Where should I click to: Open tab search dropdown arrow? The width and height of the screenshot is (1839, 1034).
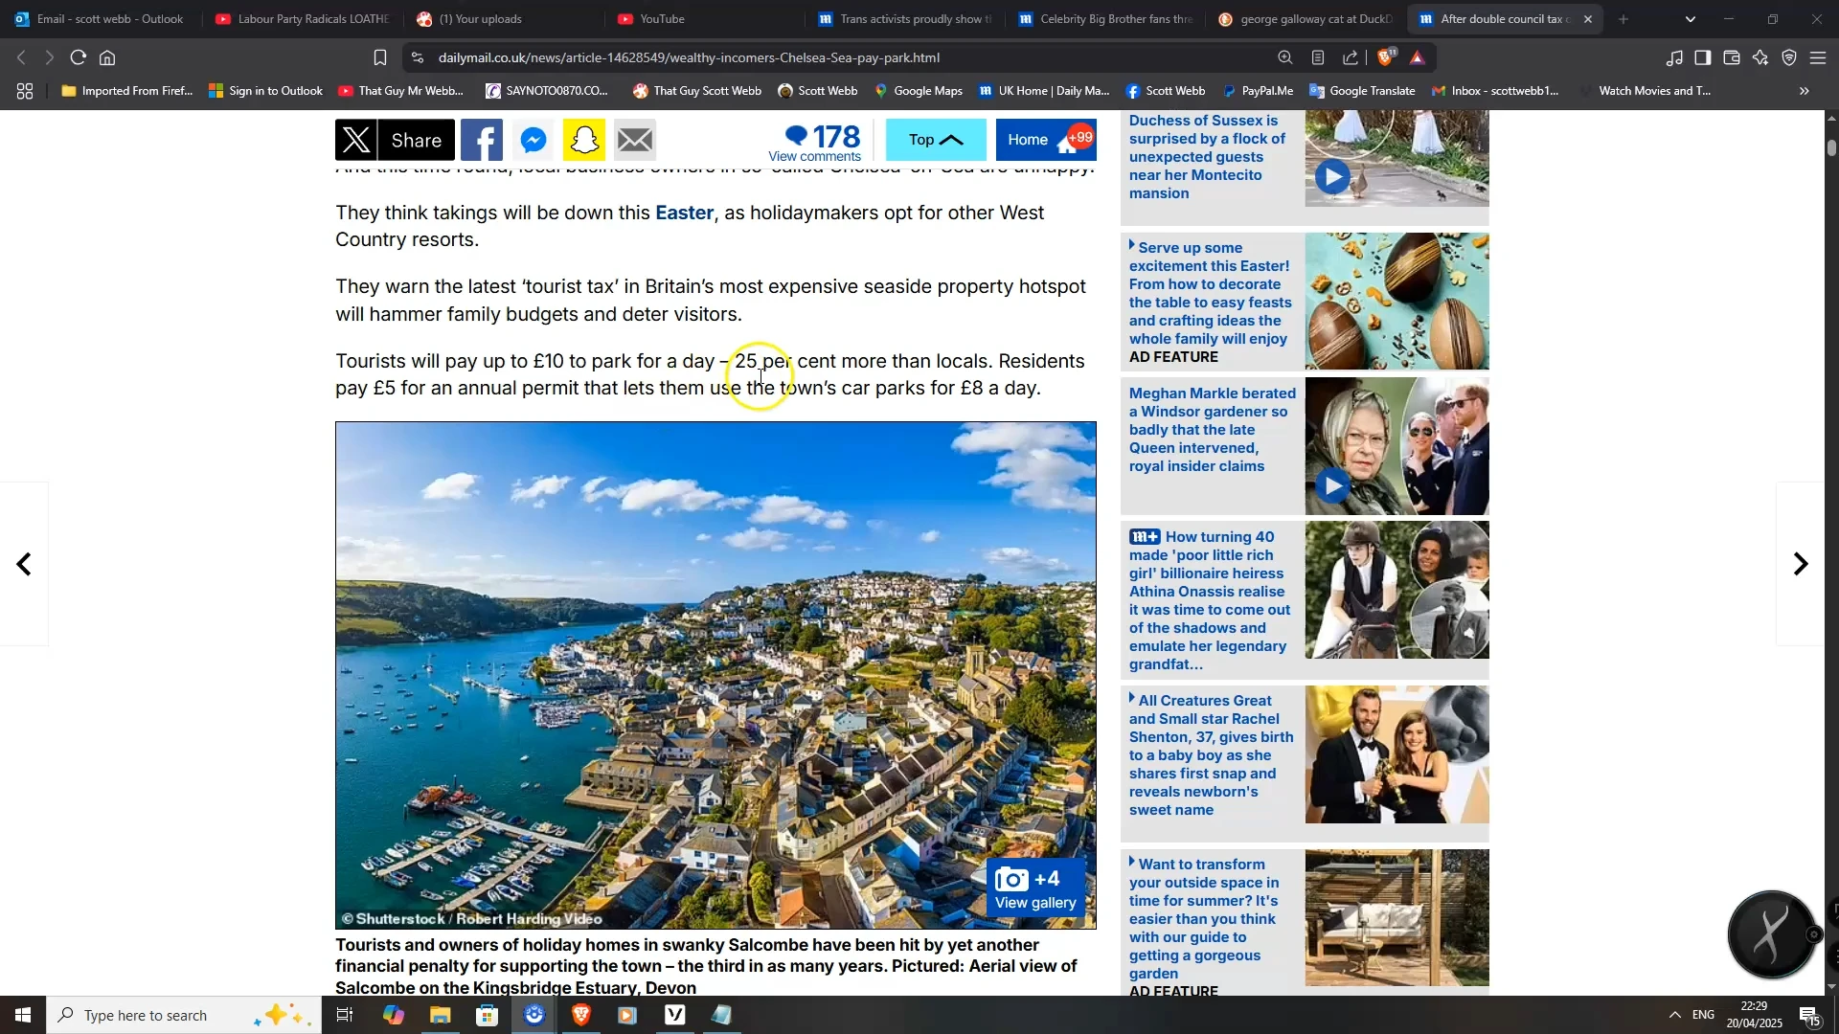1691,19
